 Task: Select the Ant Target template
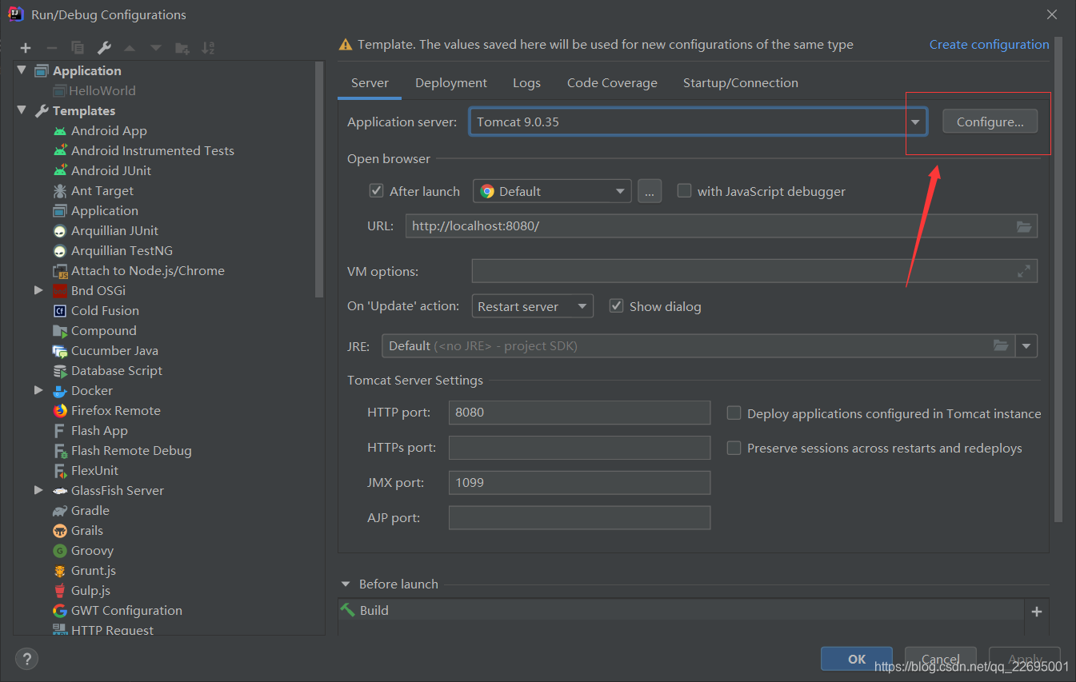102,190
